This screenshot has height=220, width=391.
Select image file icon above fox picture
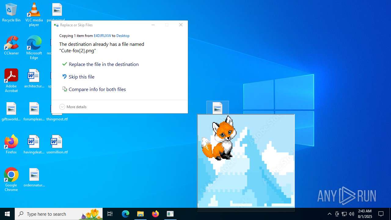217,108
